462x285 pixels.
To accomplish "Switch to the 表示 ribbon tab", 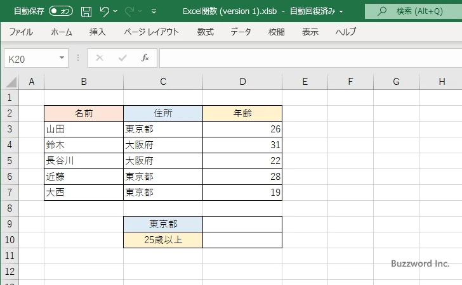I will (310, 32).
